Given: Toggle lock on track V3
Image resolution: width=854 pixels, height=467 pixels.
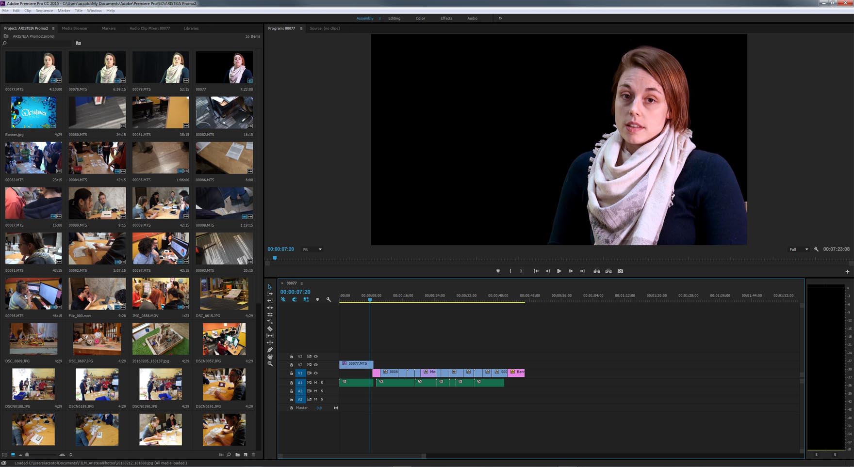Looking at the screenshot, I should [x=292, y=357].
